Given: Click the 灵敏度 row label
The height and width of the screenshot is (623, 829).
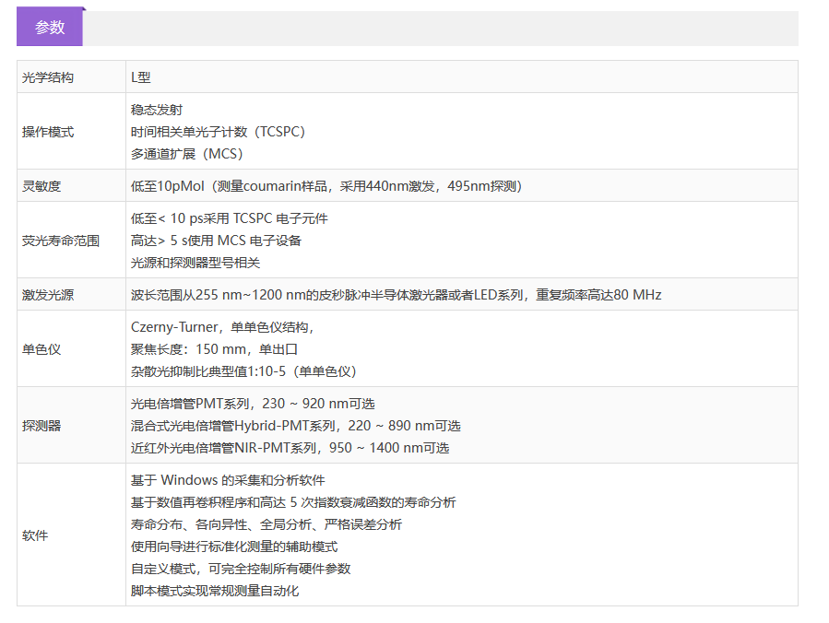Looking at the screenshot, I should [x=41, y=186].
